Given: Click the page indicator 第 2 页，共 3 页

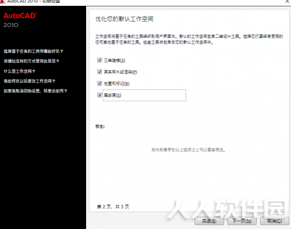Looking at the screenshot, I should click(113, 207).
